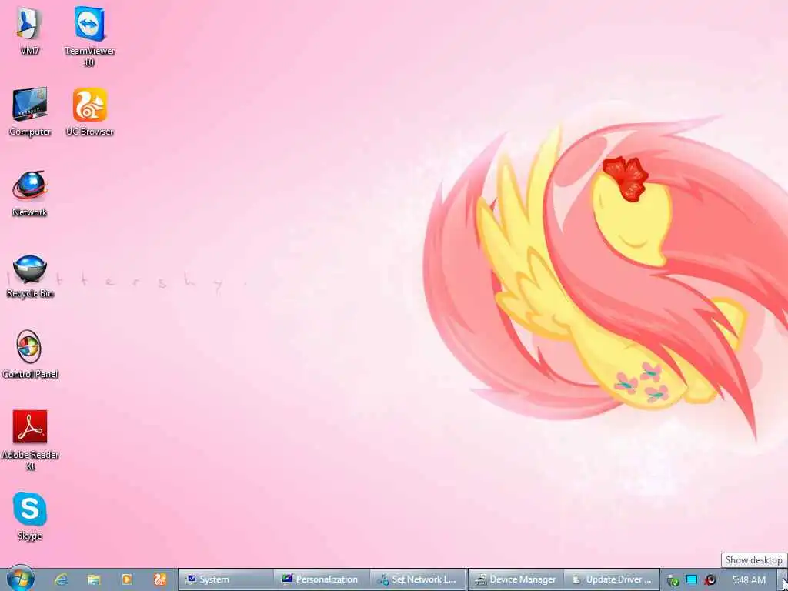Select the Computer desktop icon

coord(30,112)
